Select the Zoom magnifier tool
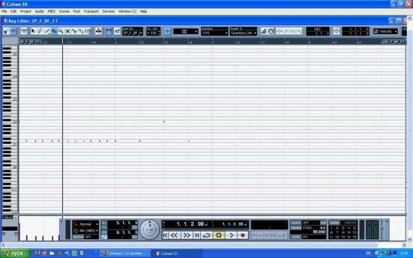 coord(61,31)
